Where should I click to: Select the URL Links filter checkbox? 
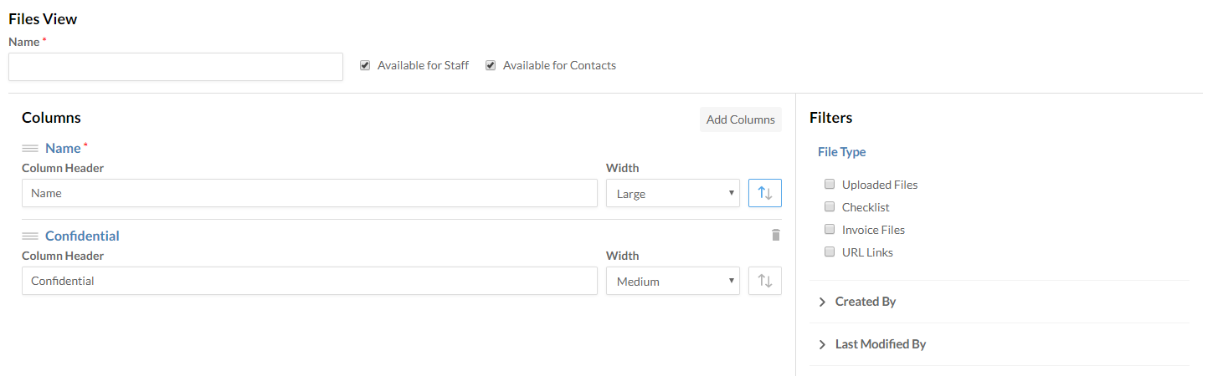coord(830,252)
